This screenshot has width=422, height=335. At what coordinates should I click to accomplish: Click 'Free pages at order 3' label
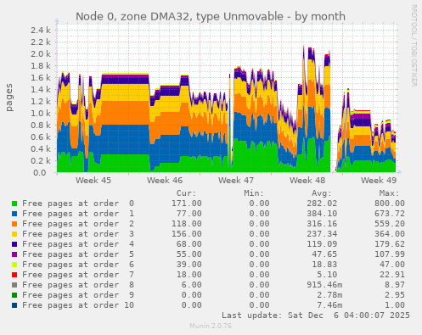point(78,234)
